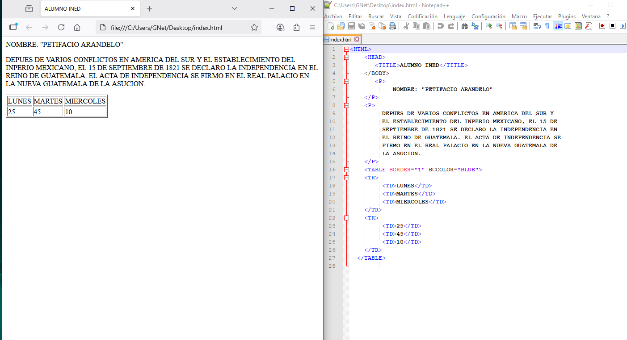Click the Print icon in Notepad++ toolbar
The height and width of the screenshot is (340, 627).
392,26
